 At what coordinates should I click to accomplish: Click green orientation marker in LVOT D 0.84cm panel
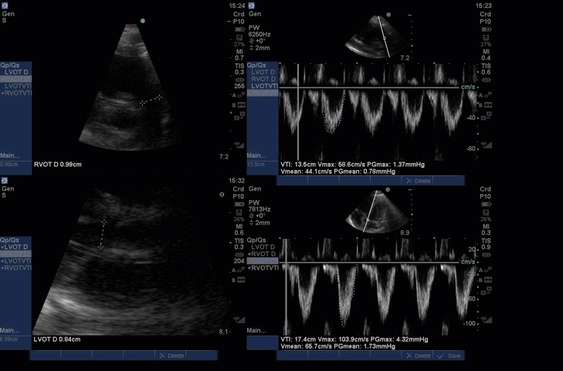222,195
